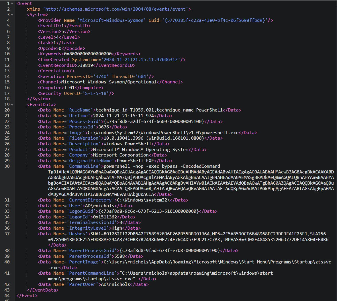The image size is (337, 301).
Task: Click the ParentProcessGuid value on line 38
Action: pos(170,251)
